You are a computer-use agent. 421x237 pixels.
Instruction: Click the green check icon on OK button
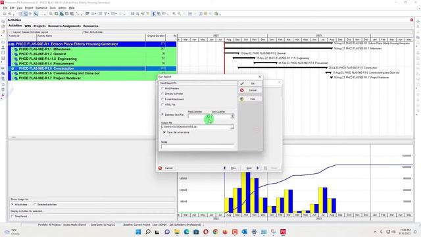(241, 84)
